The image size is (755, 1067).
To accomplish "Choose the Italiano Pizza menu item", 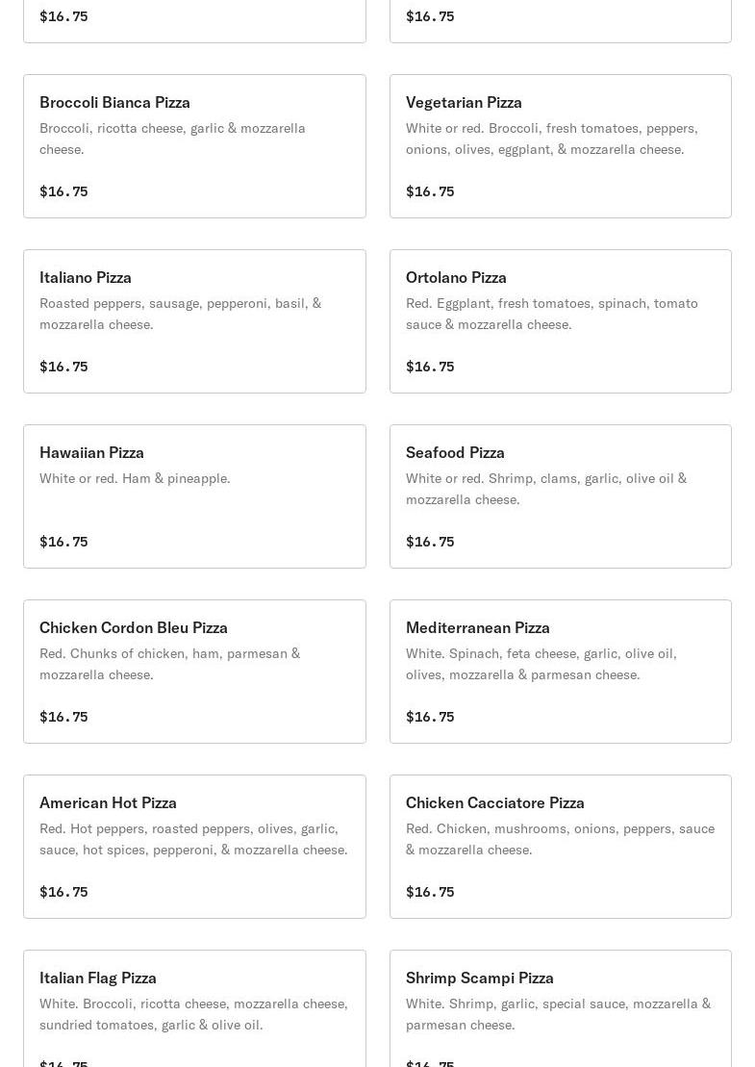I will [86, 277].
